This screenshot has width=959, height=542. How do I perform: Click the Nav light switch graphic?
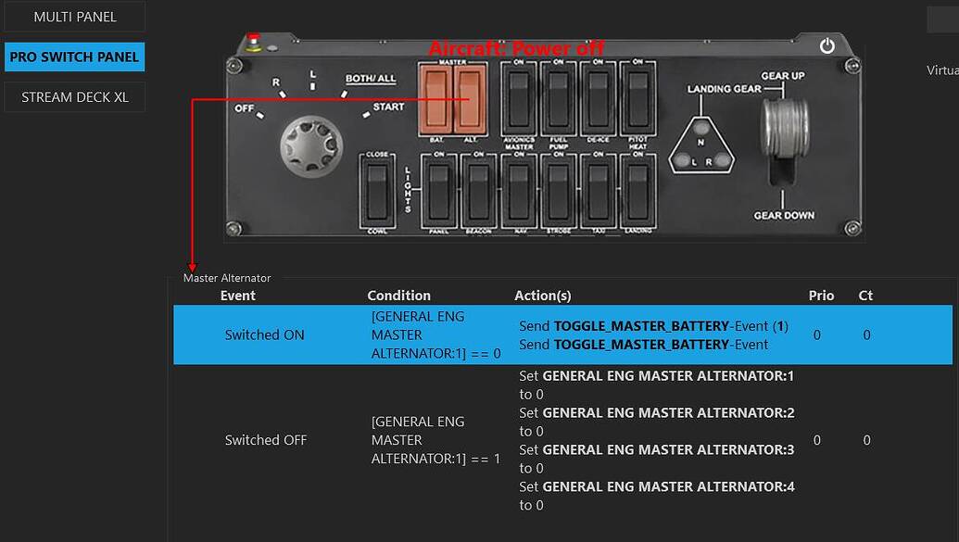click(x=521, y=192)
